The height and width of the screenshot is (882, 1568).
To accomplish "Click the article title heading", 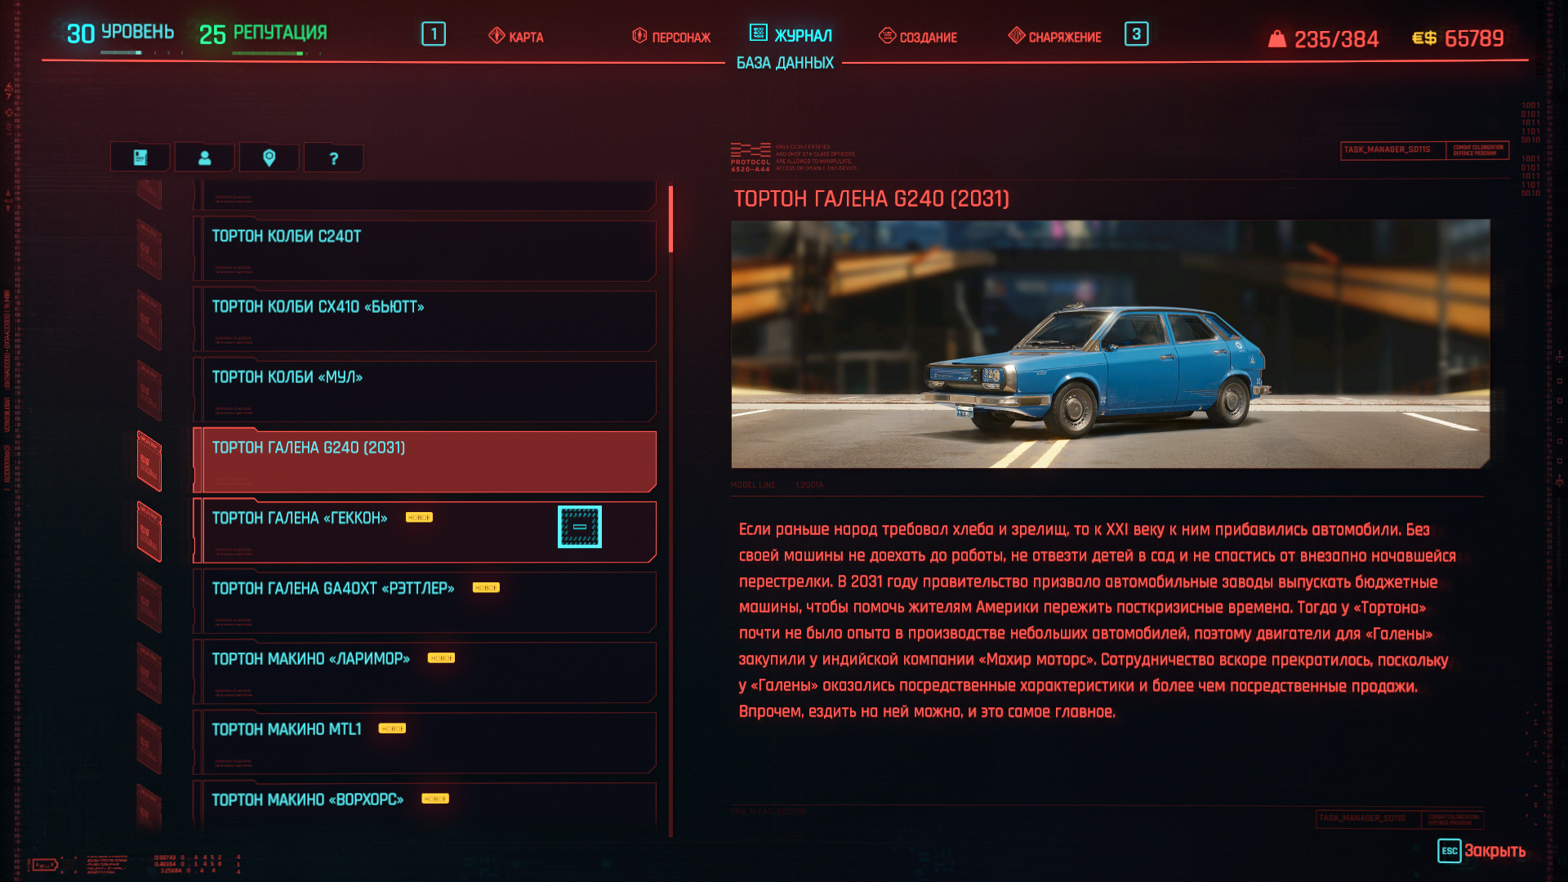I will click(x=871, y=199).
